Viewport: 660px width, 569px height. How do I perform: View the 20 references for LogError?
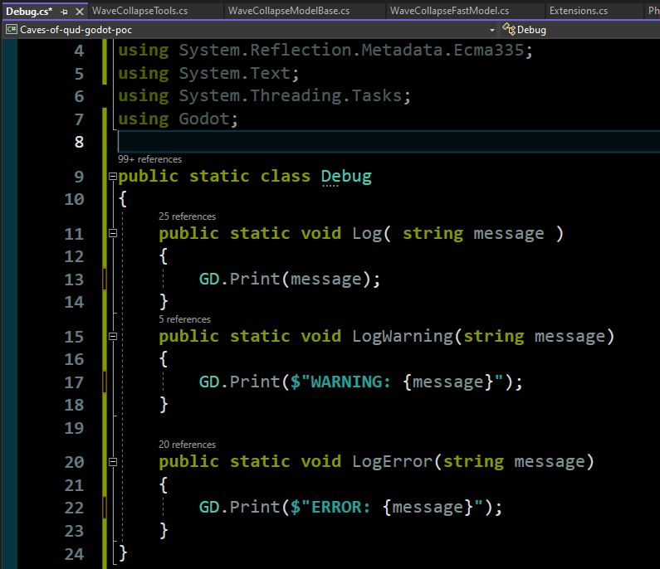point(187,445)
